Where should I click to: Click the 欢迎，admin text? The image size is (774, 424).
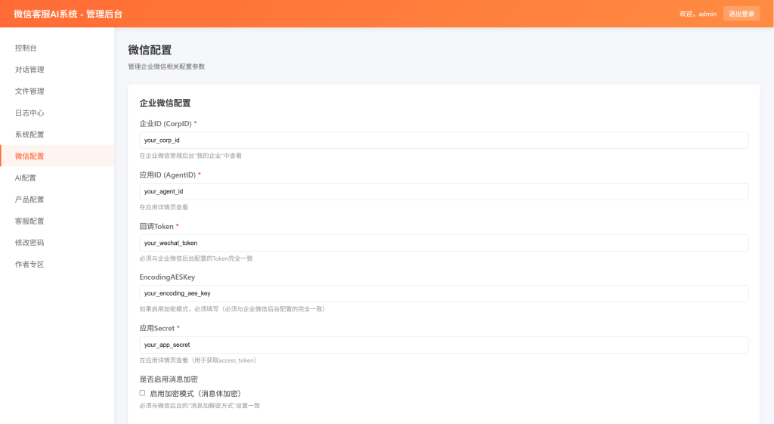coord(698,14)
